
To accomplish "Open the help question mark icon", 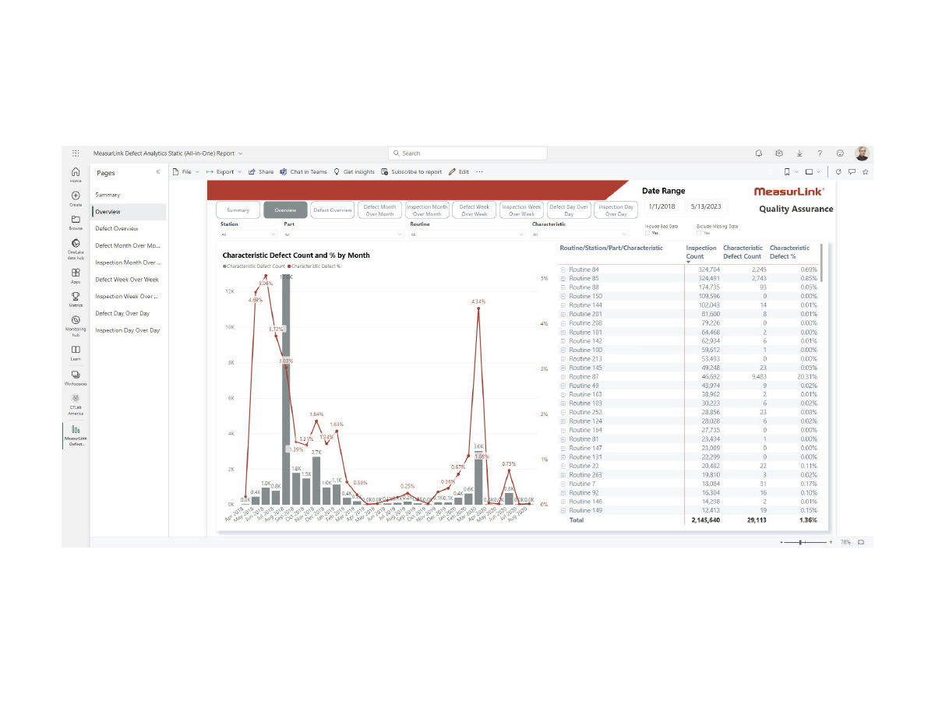I will click(820, 153).
